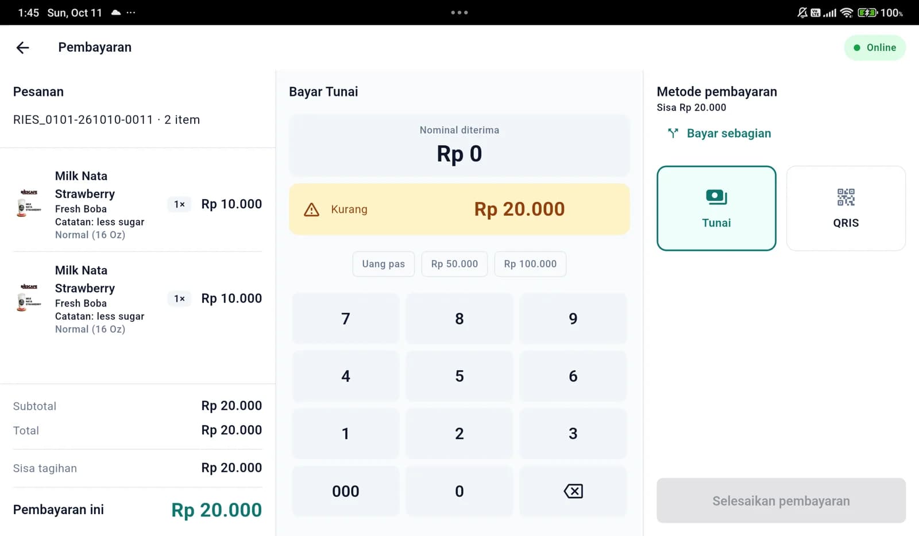919x536 pixels.
Task: Tap the muted notification bell icon
Action: tap(802, 13)
